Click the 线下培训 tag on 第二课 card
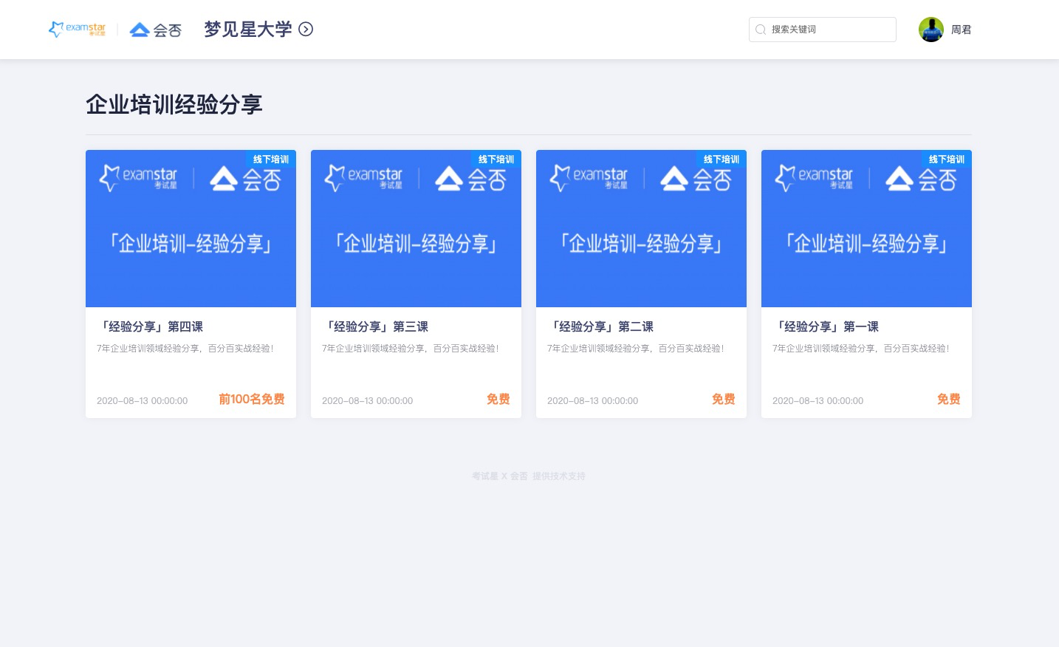Viewport: 1059px width, 647px height. coord(722,159)
